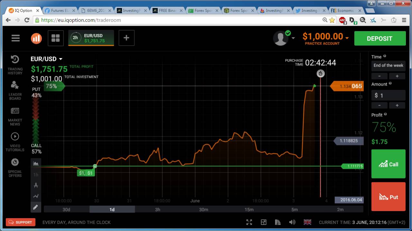This screenshot has width=412, height=231.
Task: Click the profile avatar icon
Action: point(281,38)
